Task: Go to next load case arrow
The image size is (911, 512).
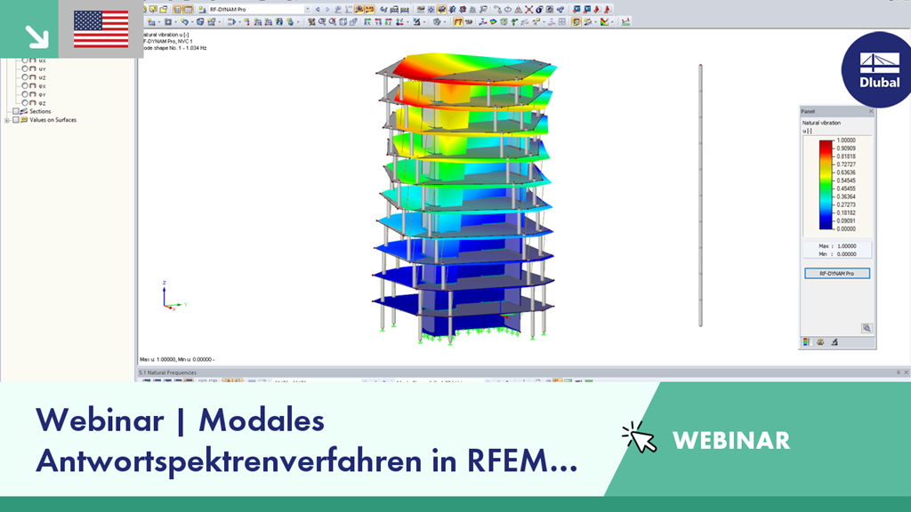Action: [327, 9]
